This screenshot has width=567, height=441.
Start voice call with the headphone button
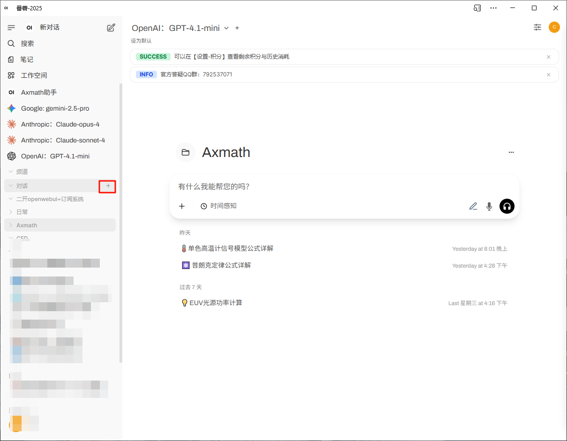(x=507, y=206)
